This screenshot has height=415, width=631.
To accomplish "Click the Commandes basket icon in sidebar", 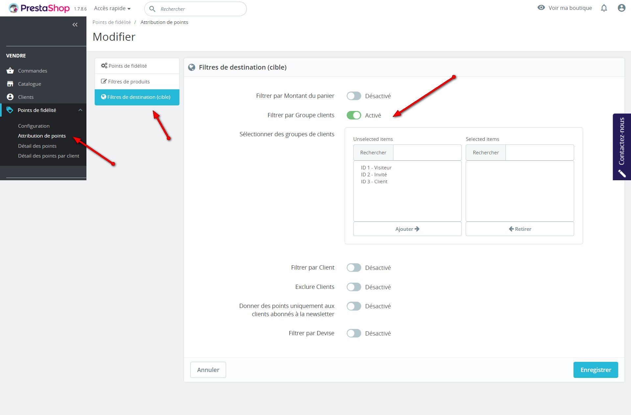I will pos(10,71).
